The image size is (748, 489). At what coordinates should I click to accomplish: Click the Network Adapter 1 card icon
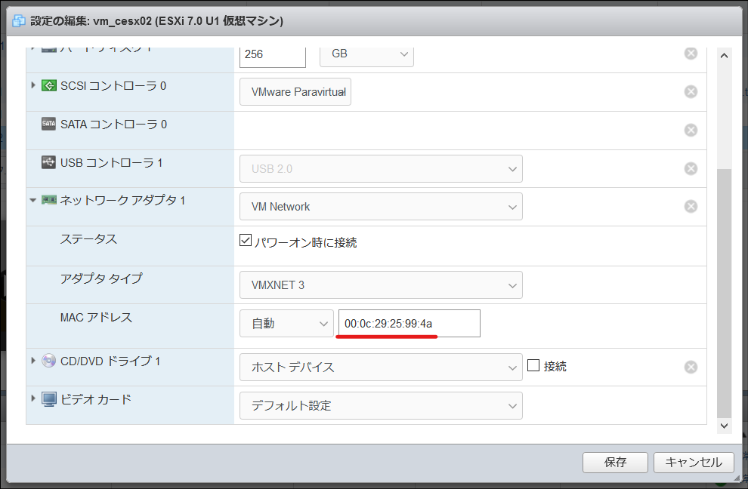48,200
